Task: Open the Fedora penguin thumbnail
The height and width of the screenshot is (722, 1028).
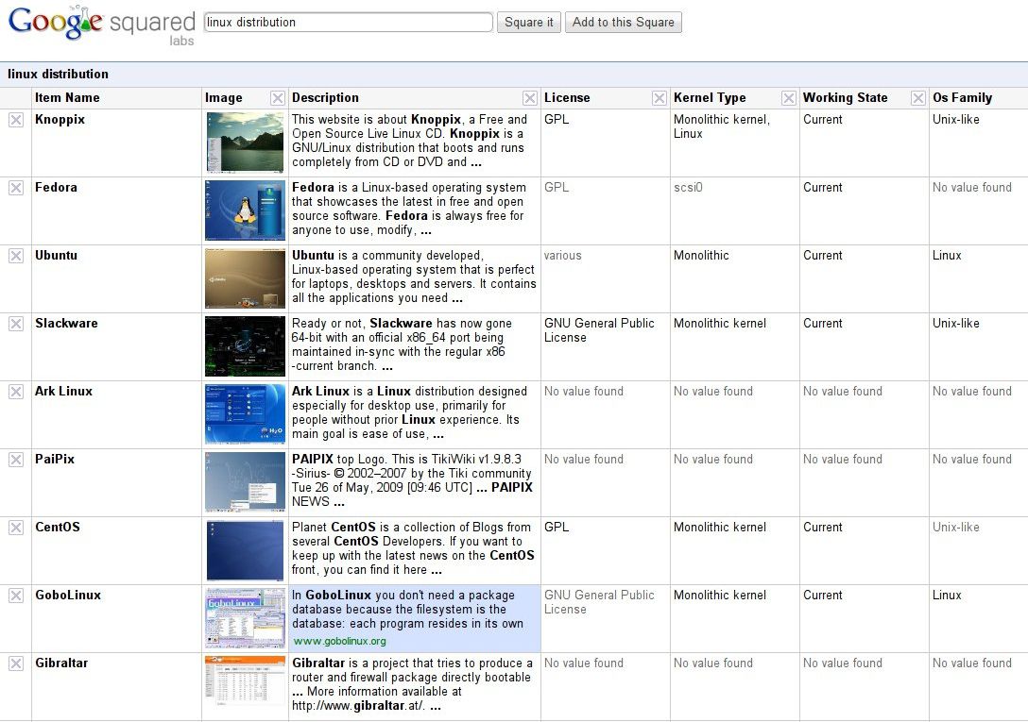Action: click(246, 210)
